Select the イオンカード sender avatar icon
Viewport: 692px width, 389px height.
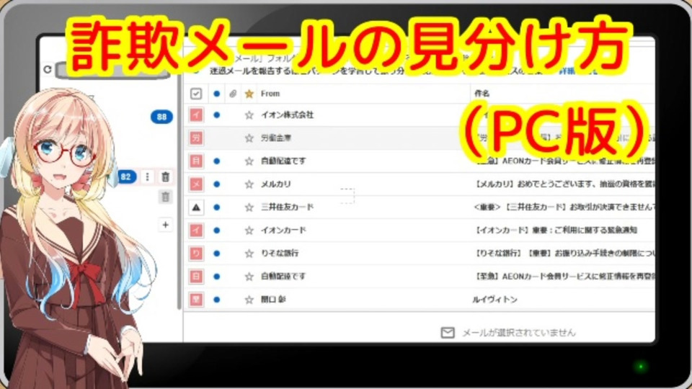coord(196,231)
